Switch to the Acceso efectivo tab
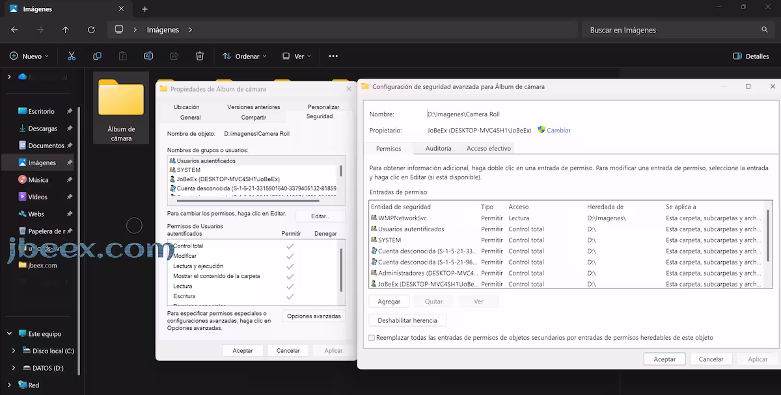781x395 pixels. (489, 148)
